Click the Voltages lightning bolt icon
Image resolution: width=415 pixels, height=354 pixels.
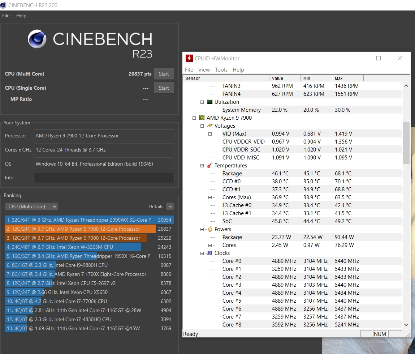pos(209,126)
